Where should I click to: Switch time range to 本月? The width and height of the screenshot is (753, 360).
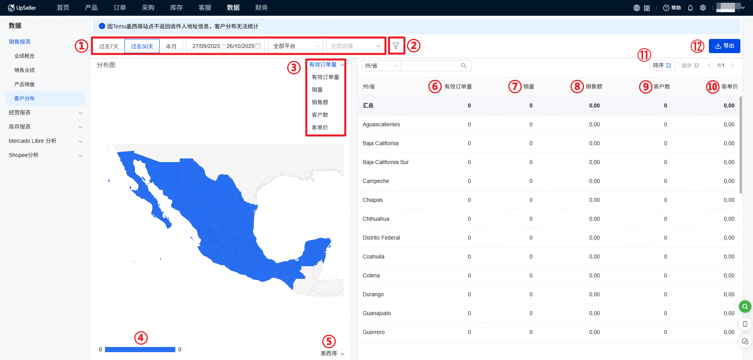(x=171, y=46)
